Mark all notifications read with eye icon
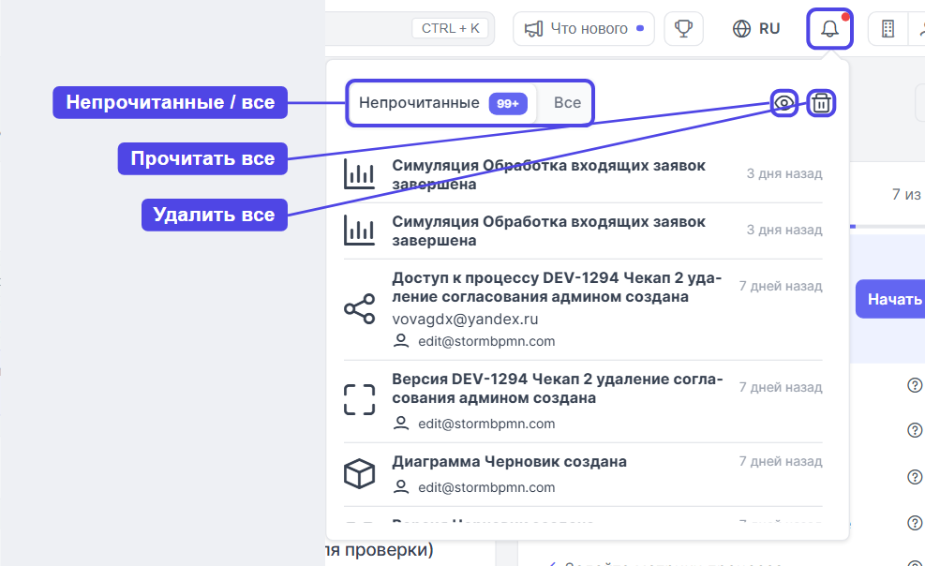 (x=784, y=103)
